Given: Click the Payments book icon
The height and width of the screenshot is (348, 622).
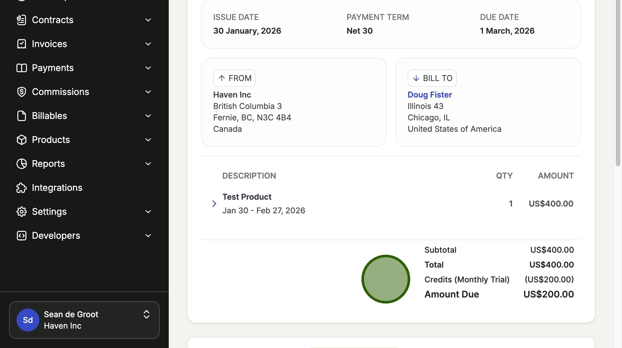Looking at the screenshot, I should pyautogui.click(x=22, y=68).
